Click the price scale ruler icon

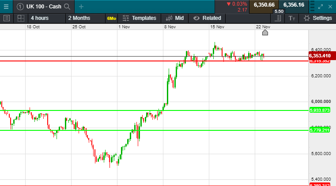tap(278, 18)
